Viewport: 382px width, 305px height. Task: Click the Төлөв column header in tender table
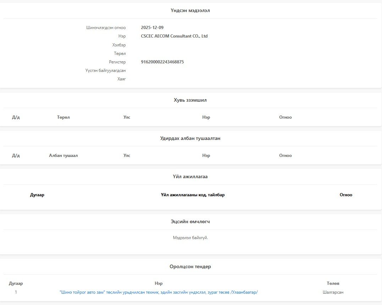(x=333, y=283)
